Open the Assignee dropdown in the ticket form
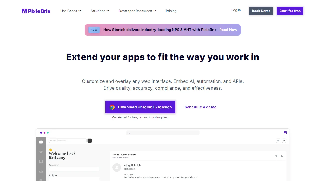Image resolution: width=322 pixels, height=181 pixels. [74, 179]
